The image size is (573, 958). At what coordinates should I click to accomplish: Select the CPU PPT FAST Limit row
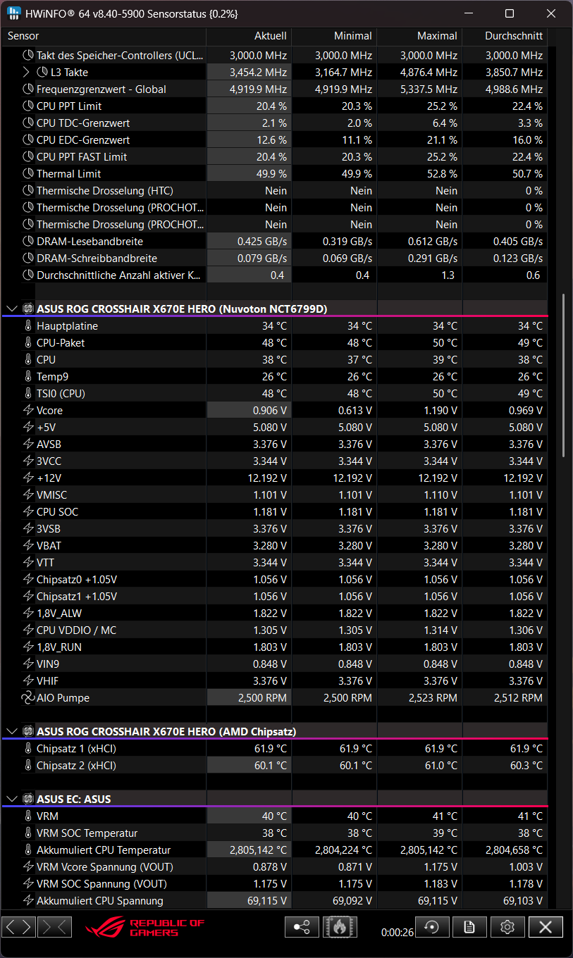(275, 157)
